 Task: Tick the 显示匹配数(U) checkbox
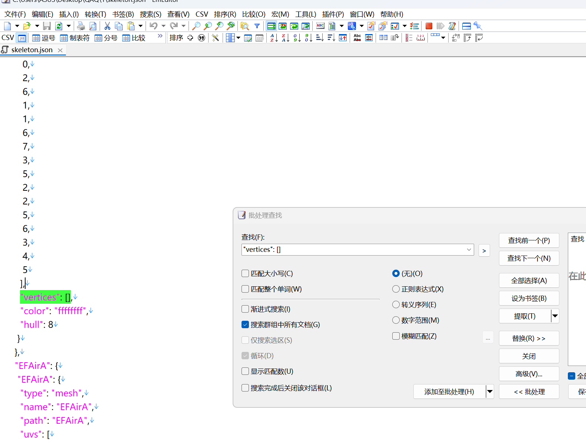point(245,371)
